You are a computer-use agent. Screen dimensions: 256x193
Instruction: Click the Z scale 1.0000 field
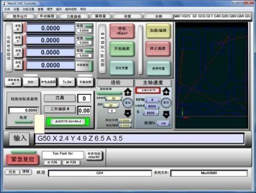(84, 56)
